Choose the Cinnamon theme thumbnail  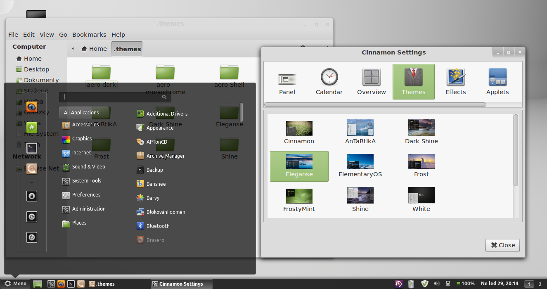pyautogui.click(x=299, y=132)
